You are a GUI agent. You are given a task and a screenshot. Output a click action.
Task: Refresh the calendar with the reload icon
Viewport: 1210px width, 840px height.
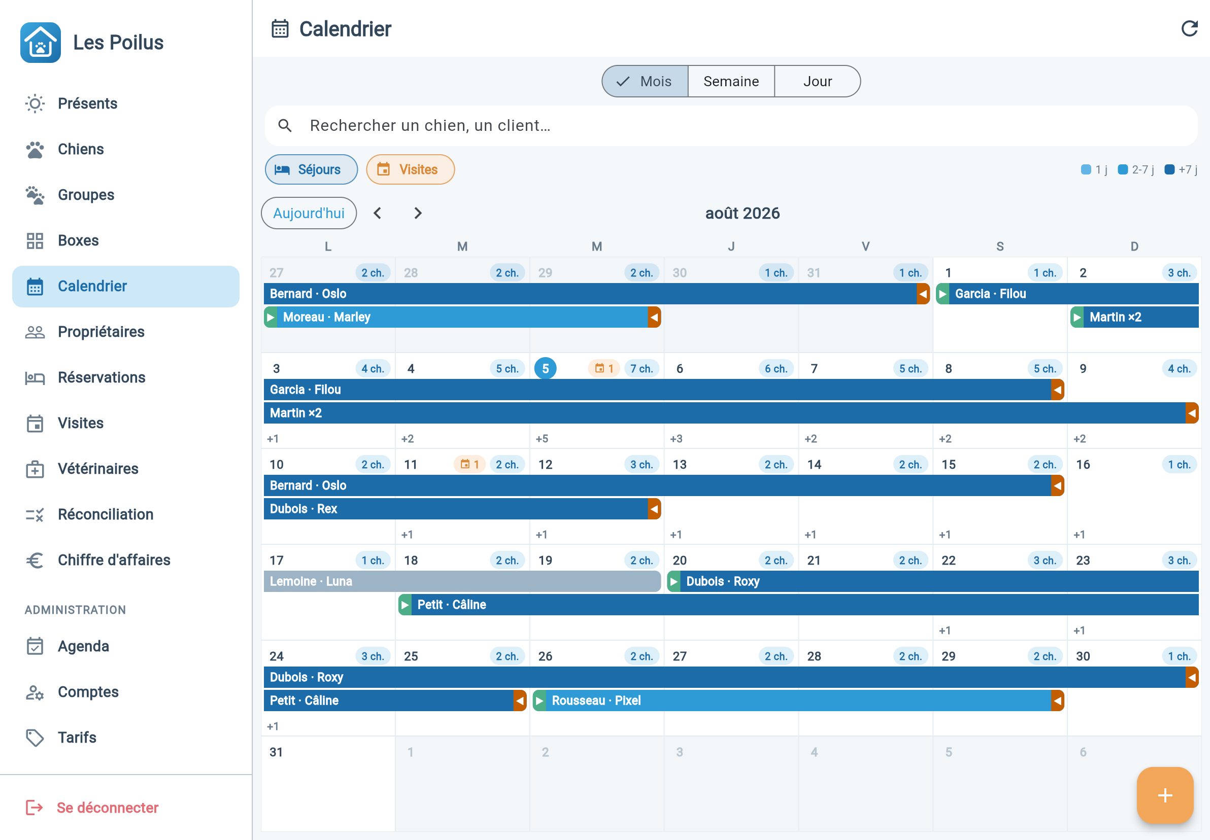point(1190,28)
